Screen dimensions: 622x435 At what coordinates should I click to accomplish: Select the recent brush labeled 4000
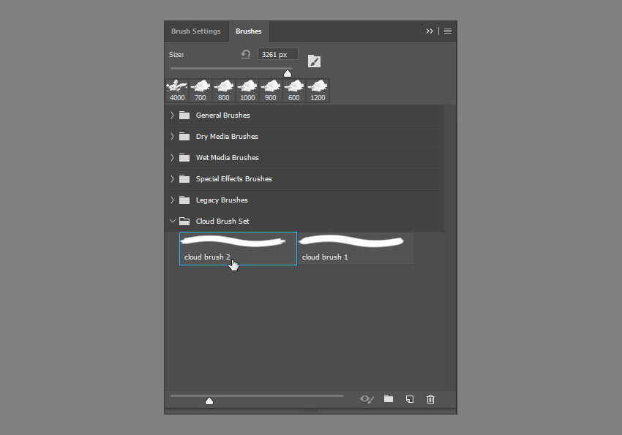177,91
